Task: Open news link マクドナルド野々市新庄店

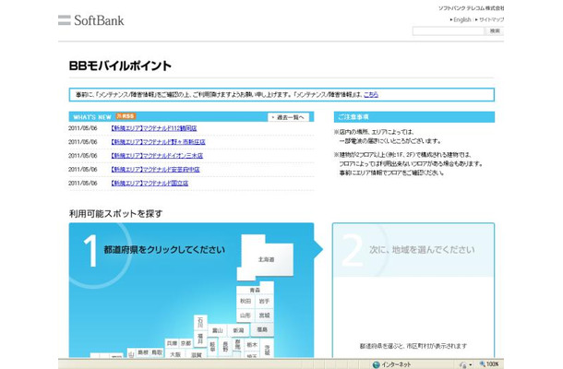Action: click(158, 142)
